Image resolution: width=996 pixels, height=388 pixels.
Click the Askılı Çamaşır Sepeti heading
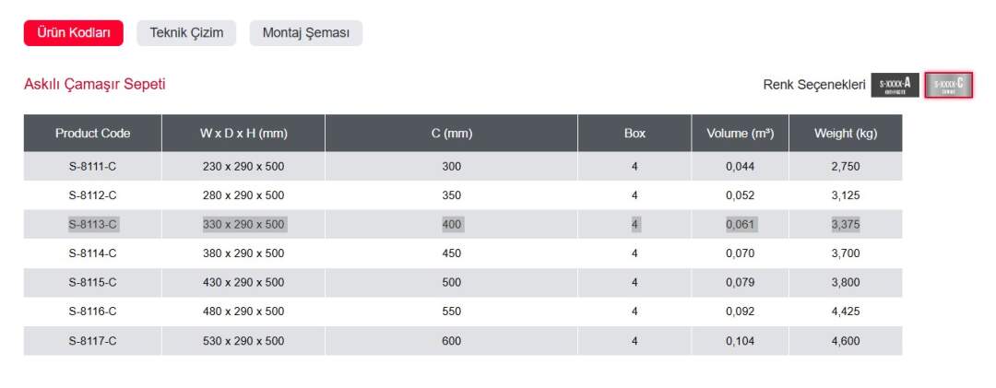95,85
